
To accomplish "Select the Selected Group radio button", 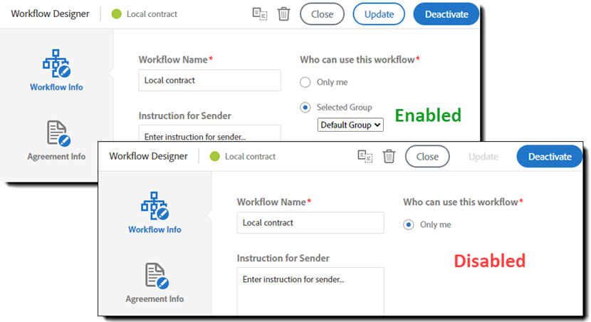I will (305, 108).
